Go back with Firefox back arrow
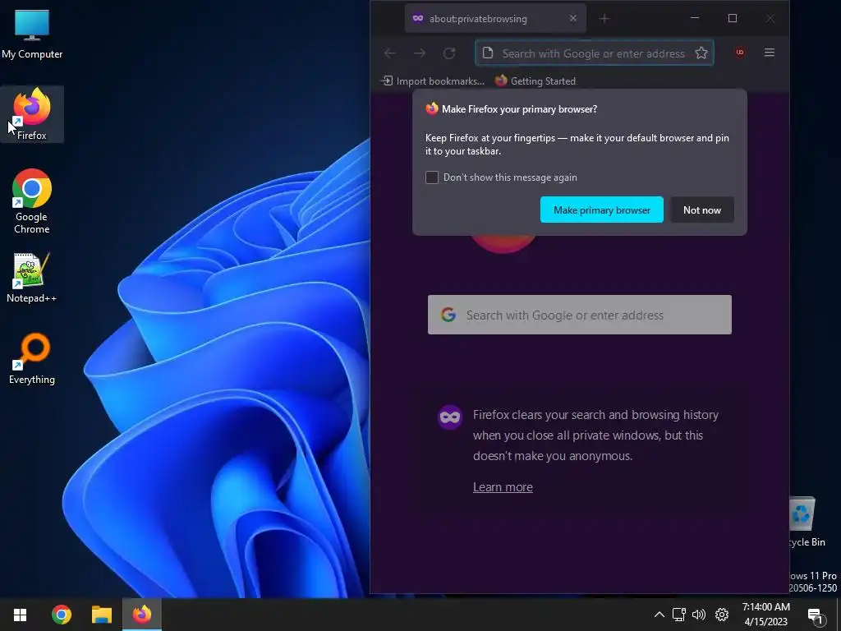This screenshot has width=841, height=631. [x=390, y=53]
